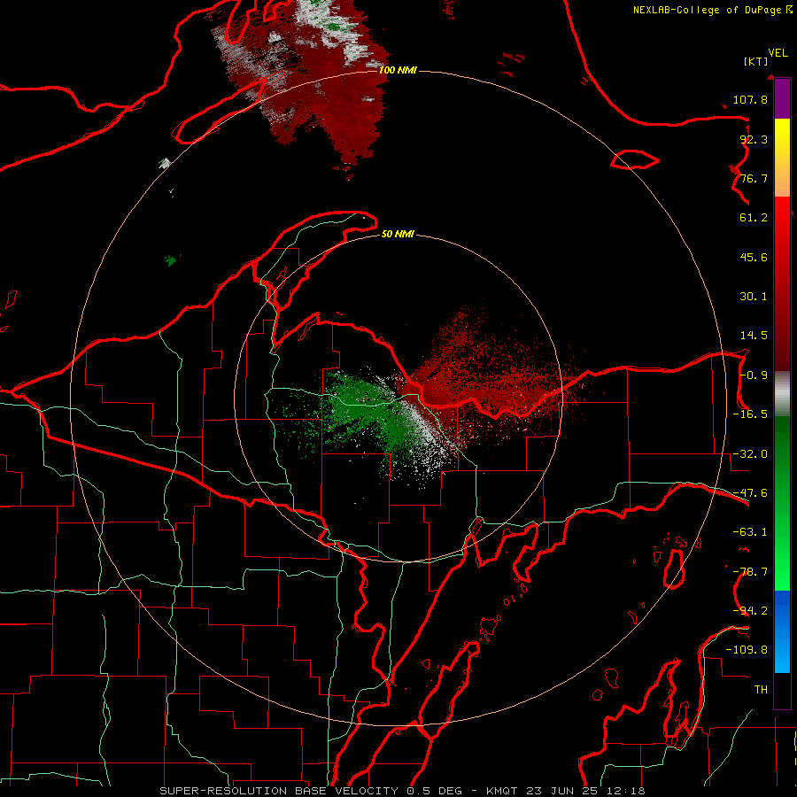
Task: Click the [KT] units label
Action: coord(755,61)
